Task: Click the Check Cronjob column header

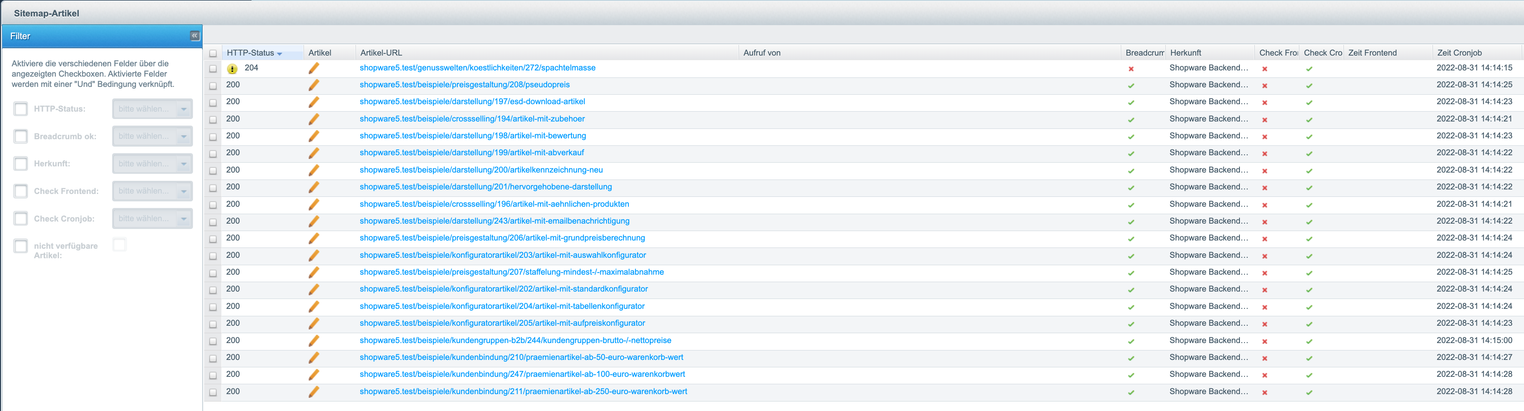Action: click(x=1321, y=53)
